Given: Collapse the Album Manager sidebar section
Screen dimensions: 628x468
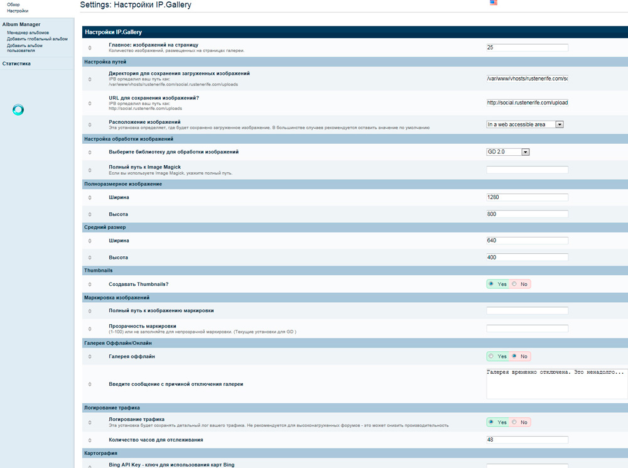Looking at the screenshot, I should tap(21, 24).
